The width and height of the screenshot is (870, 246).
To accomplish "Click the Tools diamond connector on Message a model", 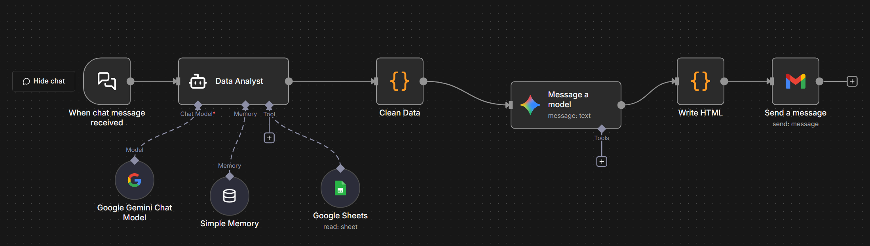I will click(602, 129).
